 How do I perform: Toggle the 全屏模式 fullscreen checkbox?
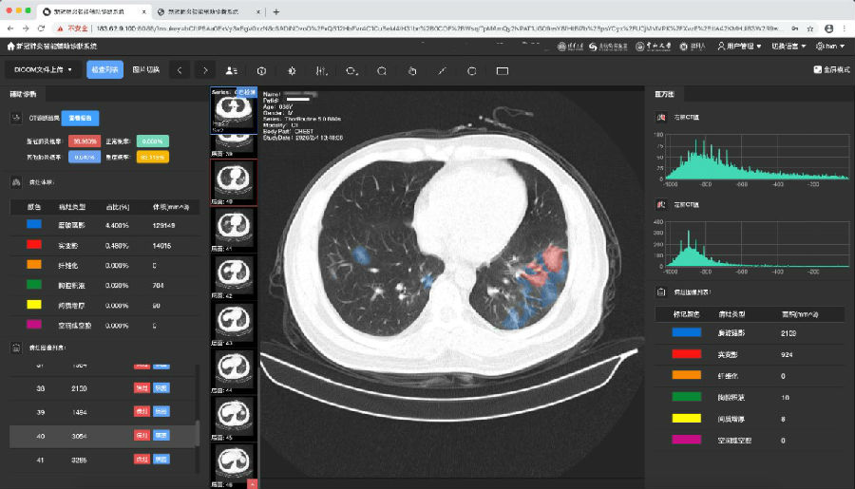coord(818,69)
